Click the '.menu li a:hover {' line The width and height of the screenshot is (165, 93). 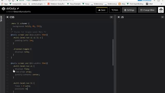[20, 24]
